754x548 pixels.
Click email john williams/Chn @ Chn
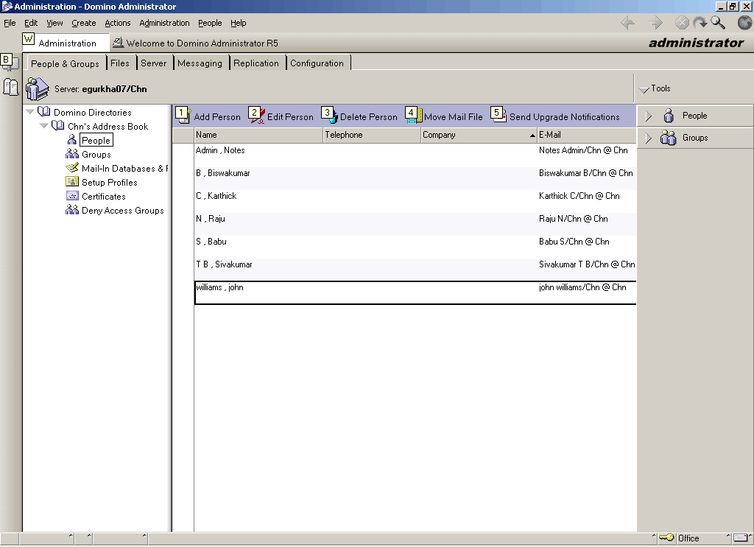(x=582, y=287)
